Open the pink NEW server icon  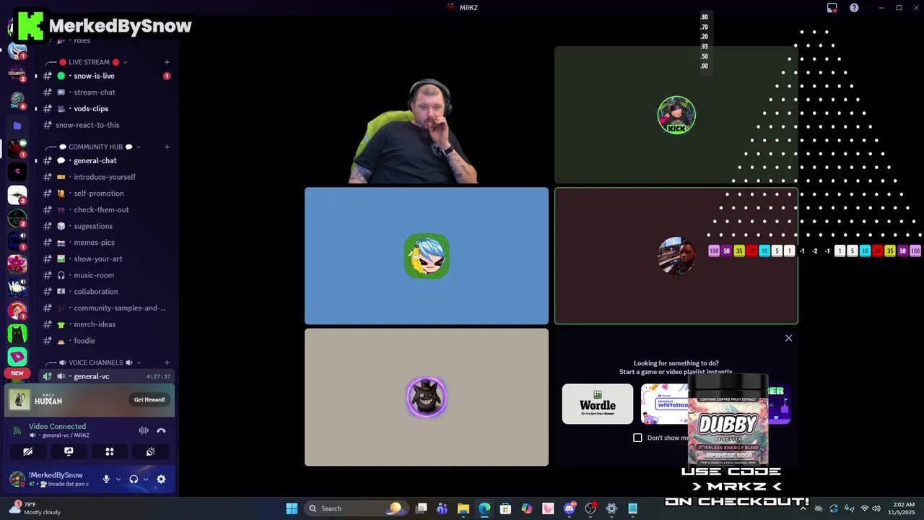coord(17,357)
